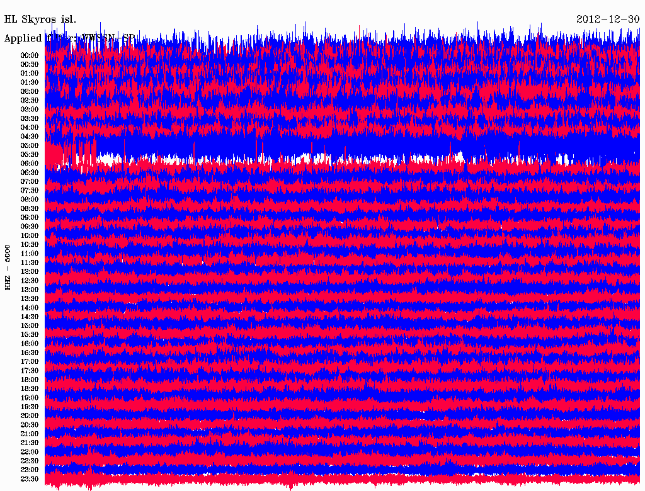Click the 'HL Skyros isl.' station title
This screenshot has width=645, height=491.
(40, 20)
